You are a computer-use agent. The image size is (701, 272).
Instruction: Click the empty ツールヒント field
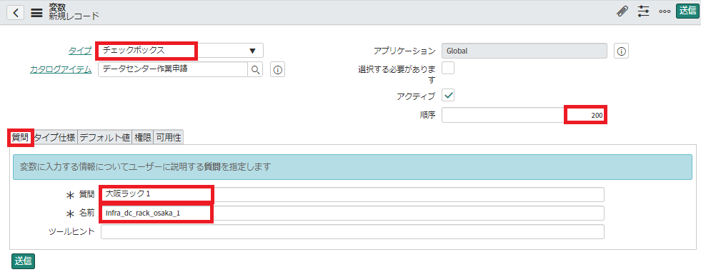(353, 232)
